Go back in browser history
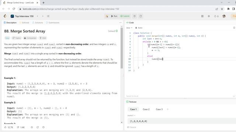This screenshot has width=236, height=132. [3, 9]
